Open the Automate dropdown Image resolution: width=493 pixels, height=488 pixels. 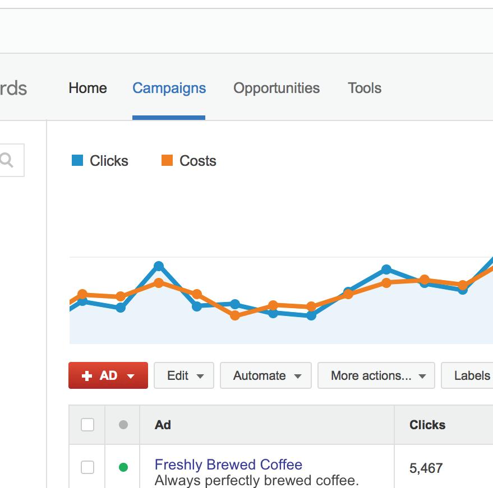(x=266, y=375)
